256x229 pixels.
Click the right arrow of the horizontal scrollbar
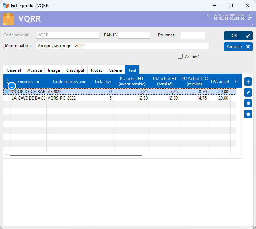233,155
